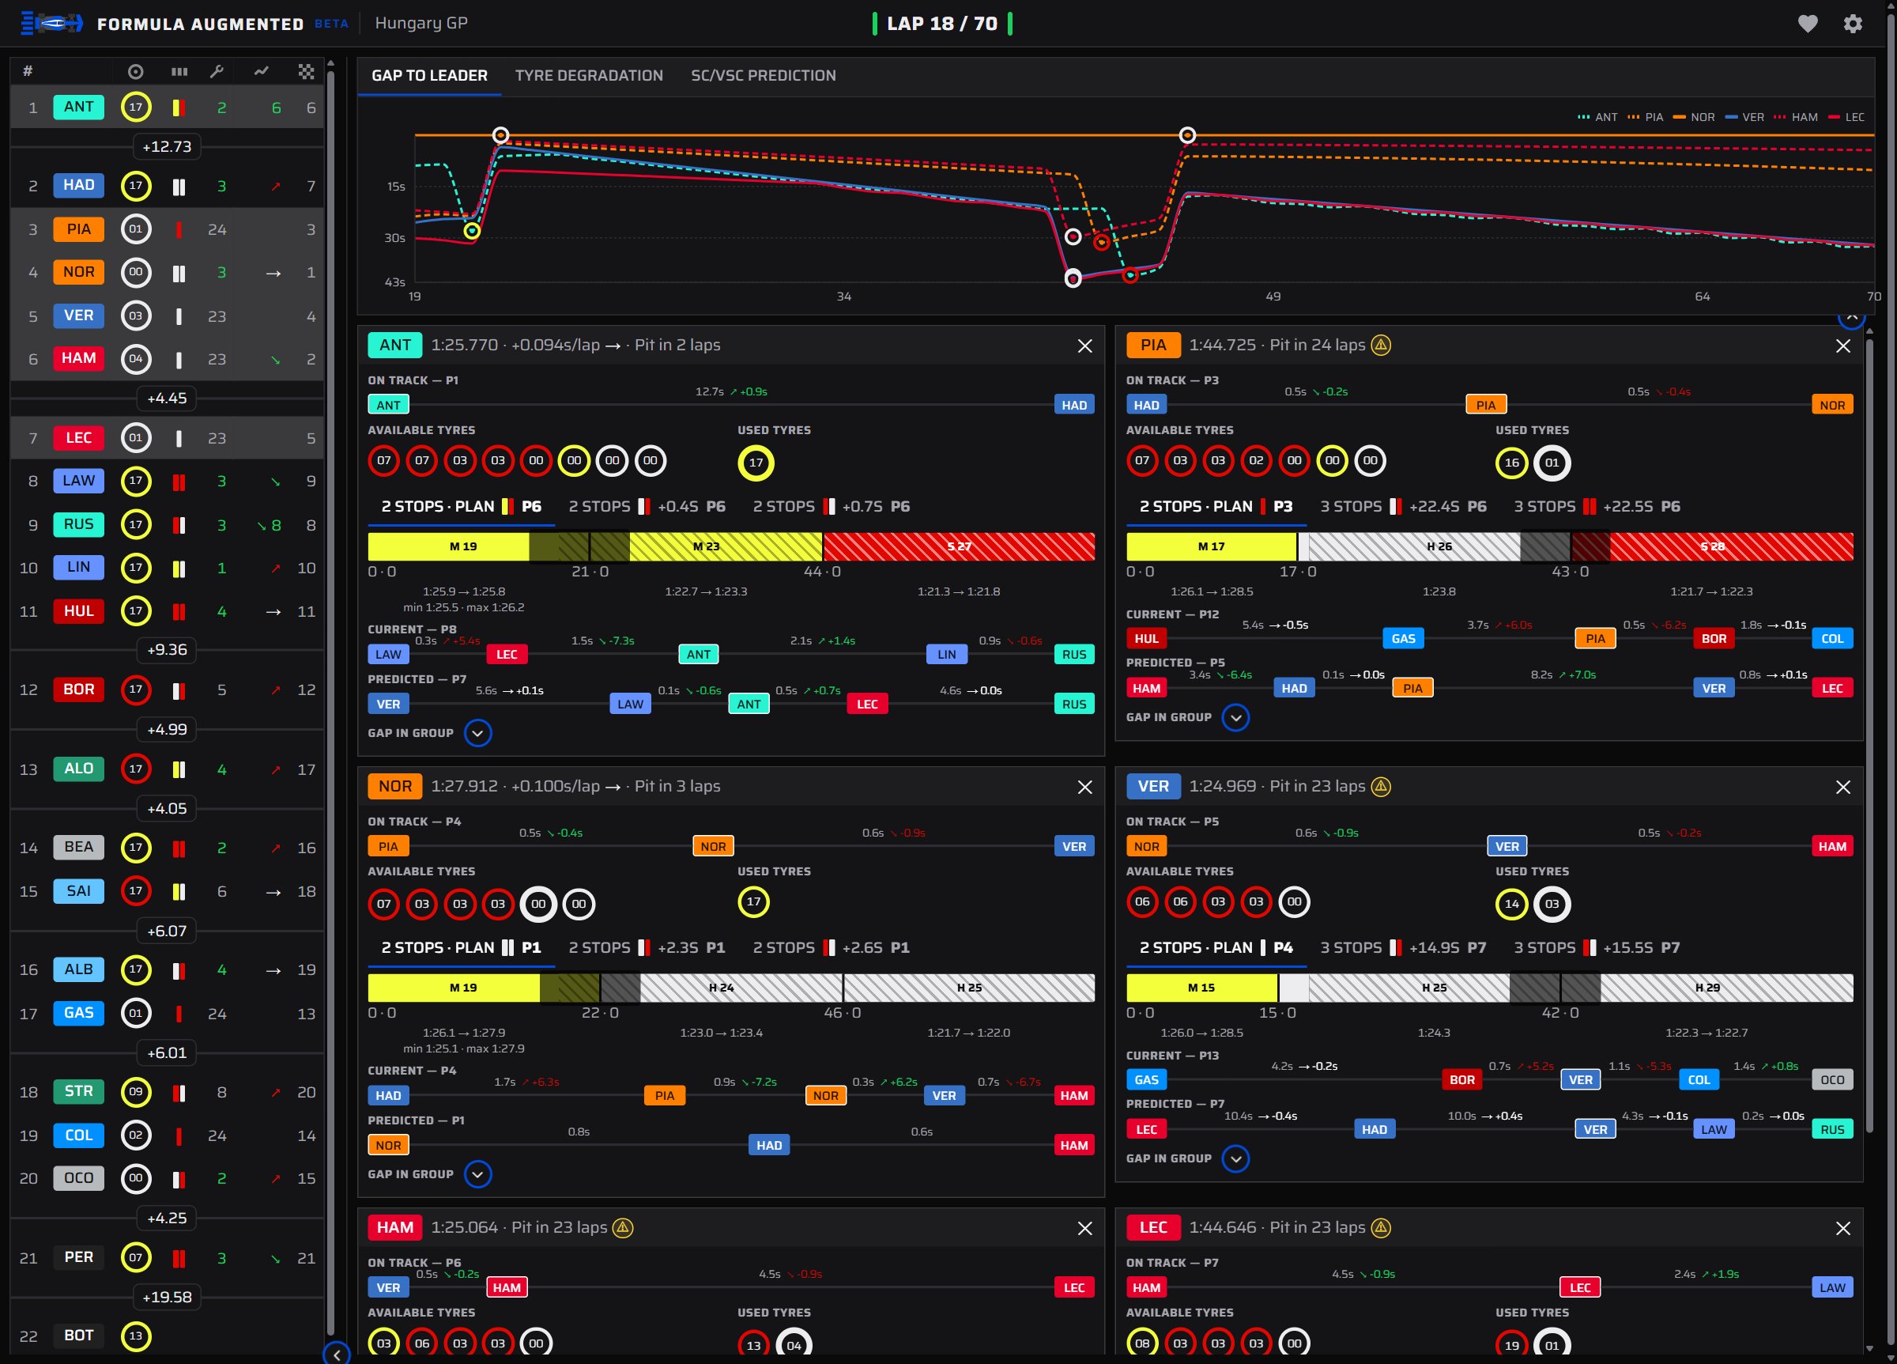The image size is (1897, 1364).
Task: Click the Formula Augmented car logo
Action: point(52,24)
